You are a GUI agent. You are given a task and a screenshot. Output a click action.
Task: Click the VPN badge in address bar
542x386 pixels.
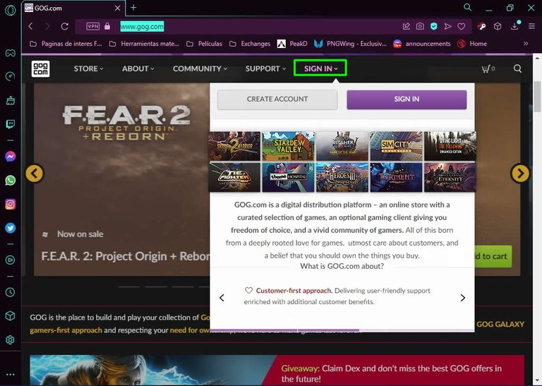92,26
